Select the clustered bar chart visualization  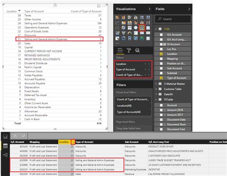(130, 17)
